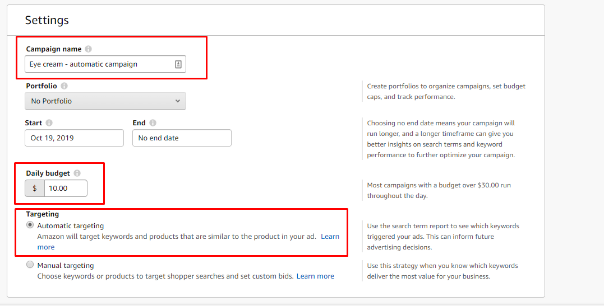This screenshot has height=306, width=604.
Task: Click the autofill contact icon in campaign name field
Action: point(178,64)
